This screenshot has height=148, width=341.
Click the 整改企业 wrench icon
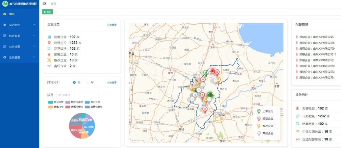pos(49,60)
